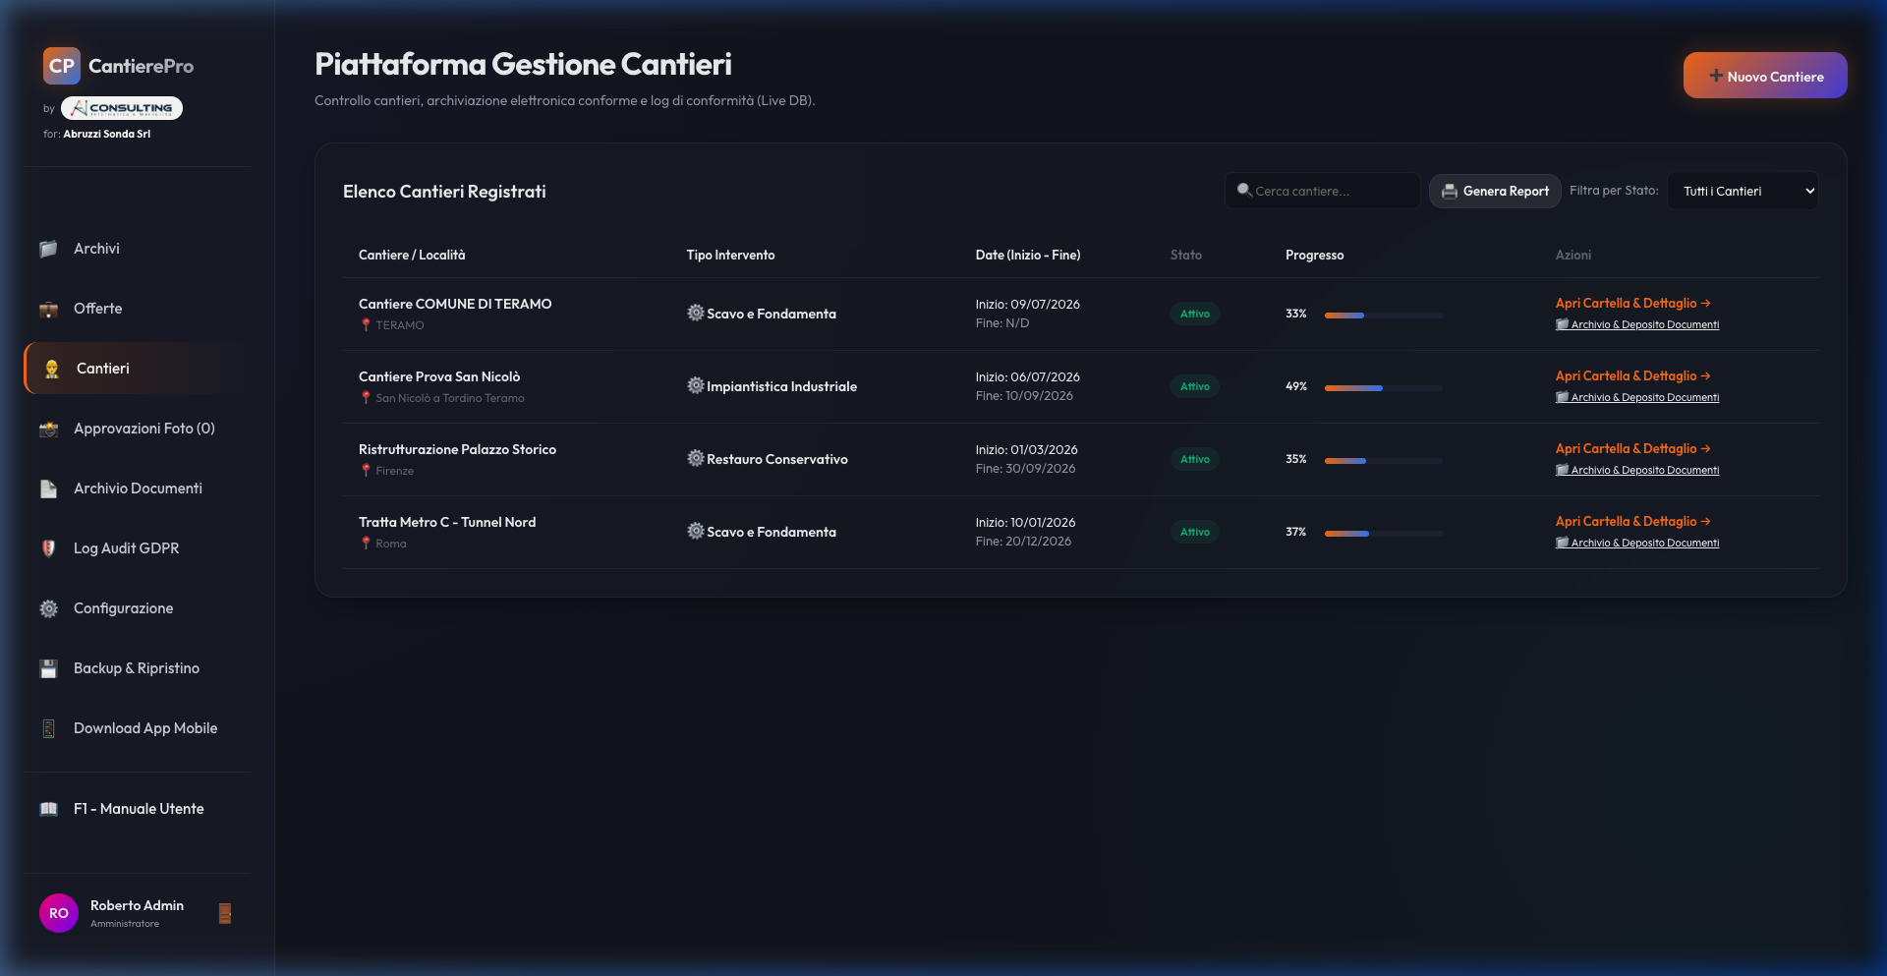Click the Offerte briefcase icon
This screenshot has width=1887, height=976.
coord(48,309)
